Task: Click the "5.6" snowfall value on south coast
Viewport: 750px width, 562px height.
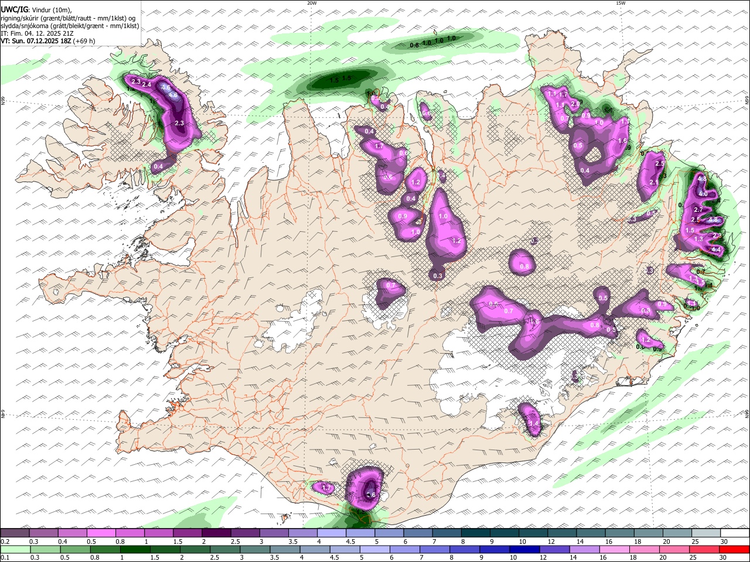Action: coord(370,495)
